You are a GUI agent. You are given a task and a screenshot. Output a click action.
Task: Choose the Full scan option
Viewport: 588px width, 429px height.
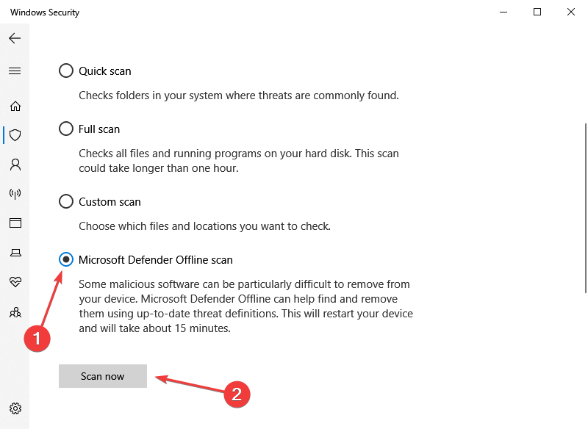(x=66, y=129)
